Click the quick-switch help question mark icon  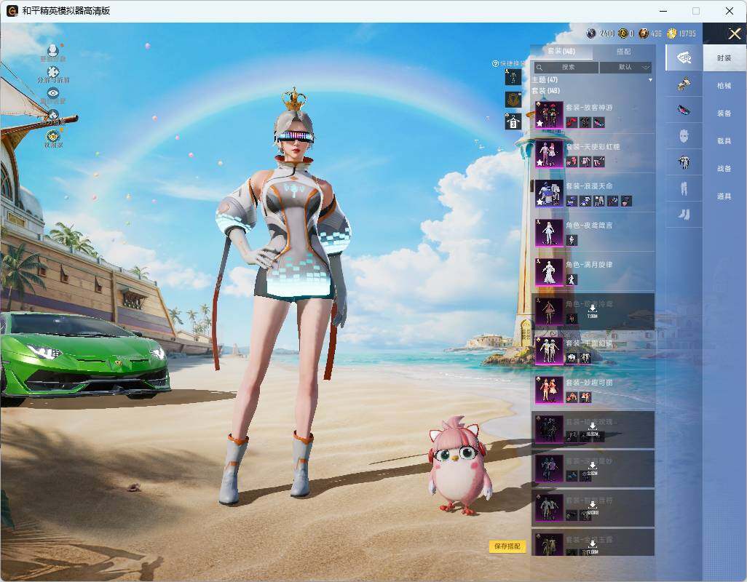[495, 63]
